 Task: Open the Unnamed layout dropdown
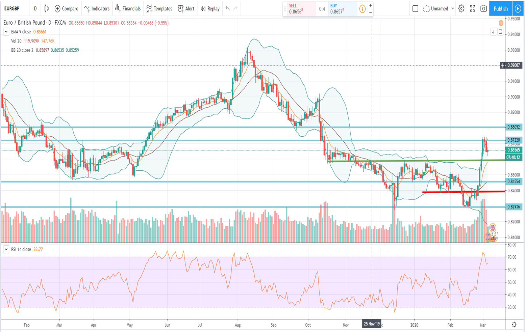(x=439, y=9)
